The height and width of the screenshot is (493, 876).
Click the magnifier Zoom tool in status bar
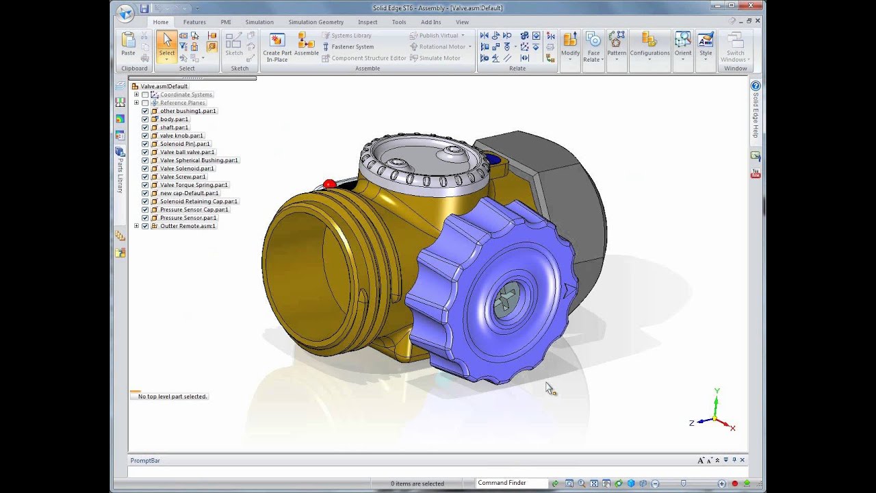582,483
